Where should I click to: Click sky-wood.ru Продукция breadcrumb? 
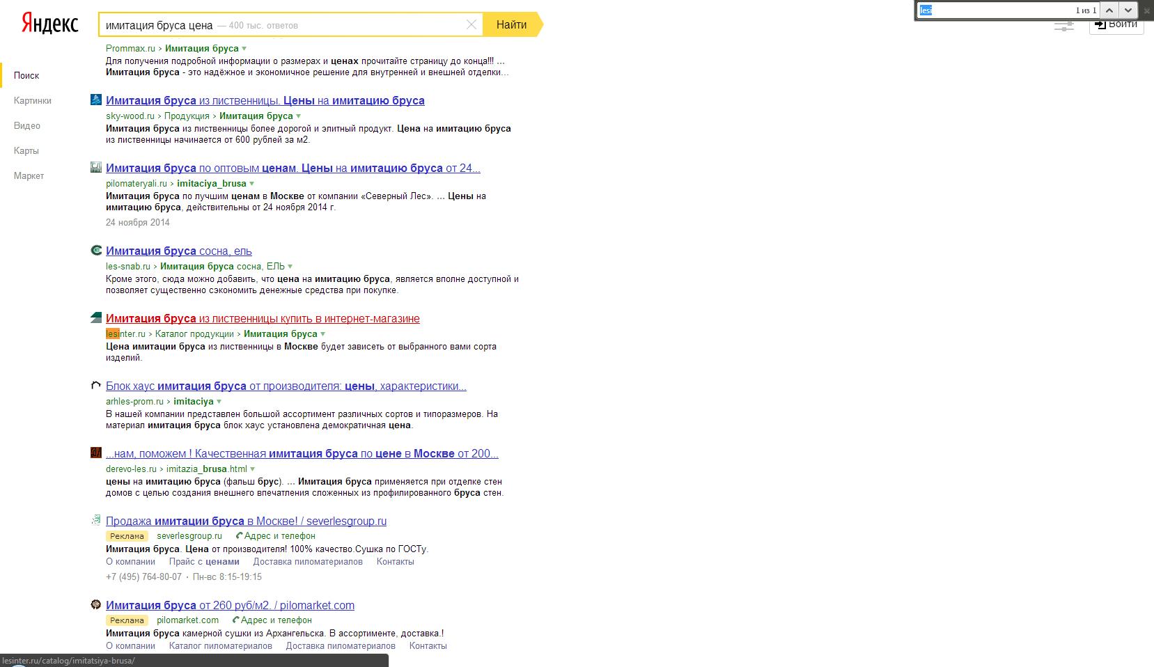tap(187, 116)
